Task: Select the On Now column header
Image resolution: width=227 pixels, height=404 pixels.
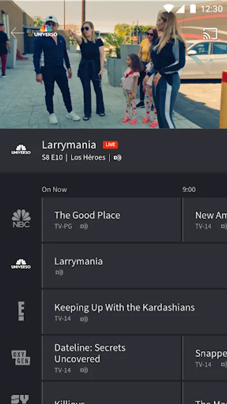Action: coord(54,189)
